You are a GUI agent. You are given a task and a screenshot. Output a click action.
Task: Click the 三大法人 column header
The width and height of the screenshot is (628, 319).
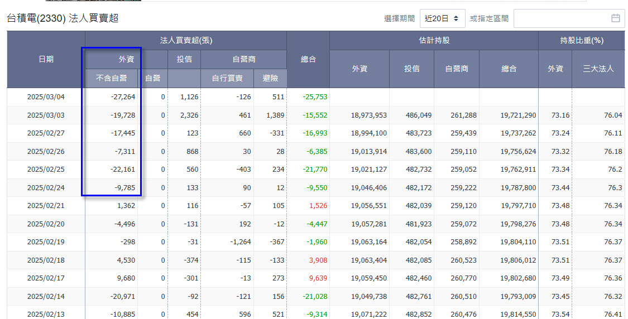(598, 69)
